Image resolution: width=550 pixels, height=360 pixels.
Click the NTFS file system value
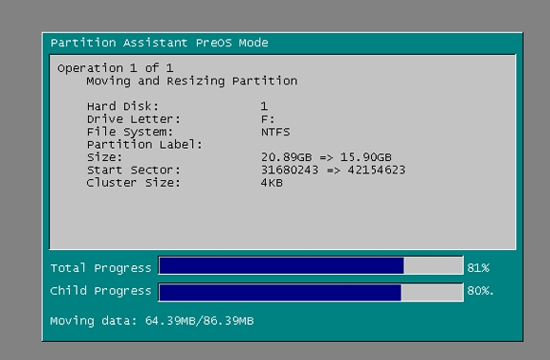click(275, 132)
